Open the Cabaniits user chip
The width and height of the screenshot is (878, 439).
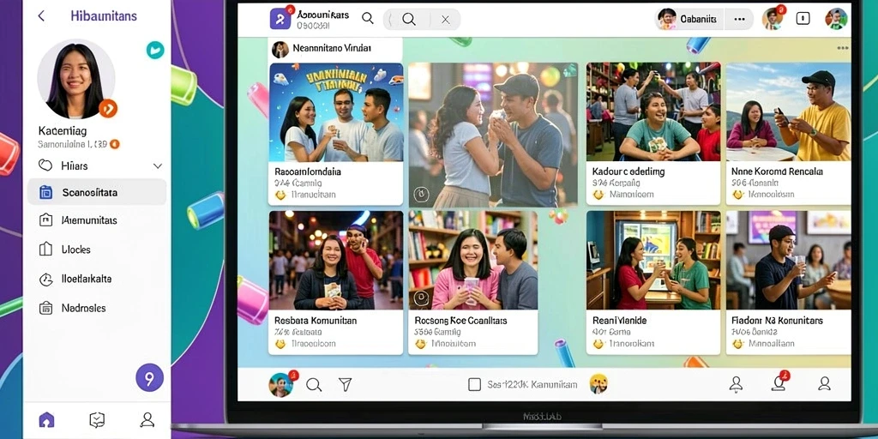click(690, 19)
